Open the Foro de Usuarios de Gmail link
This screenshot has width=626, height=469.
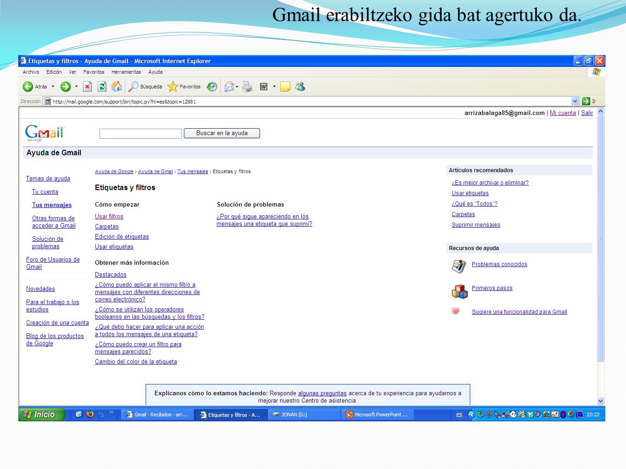(53, 263)
